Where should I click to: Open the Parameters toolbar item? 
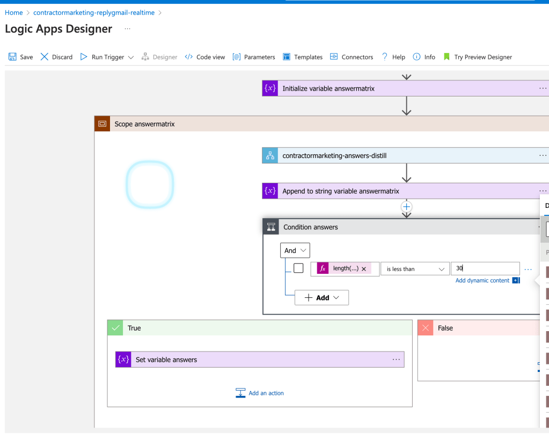coord(254,57)
